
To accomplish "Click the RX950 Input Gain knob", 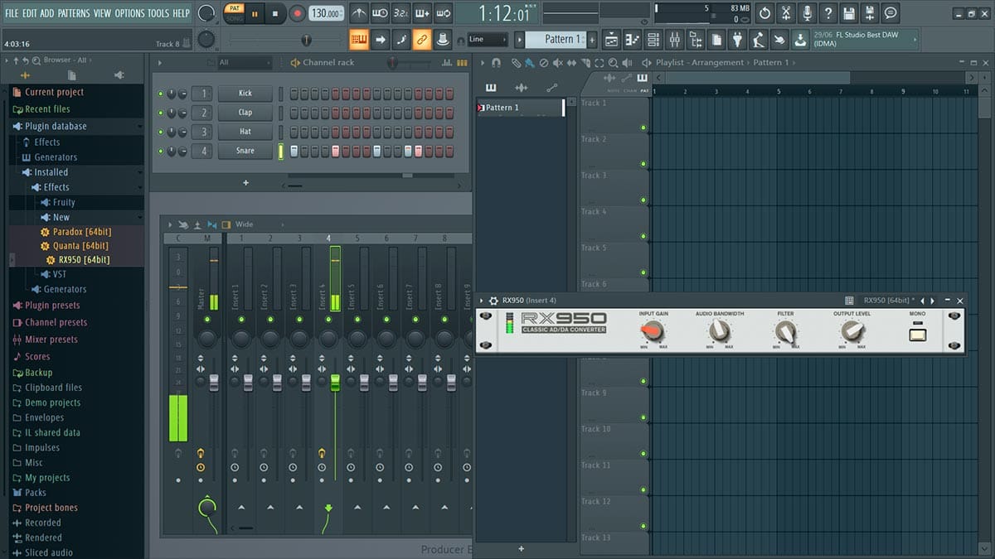I will [653, 331].
